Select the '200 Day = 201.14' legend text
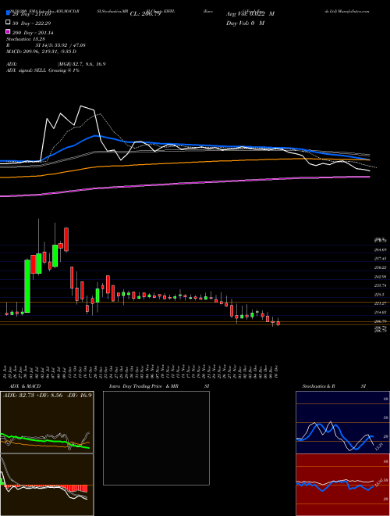This screenshot has width=390, height=516. [34, 33]
